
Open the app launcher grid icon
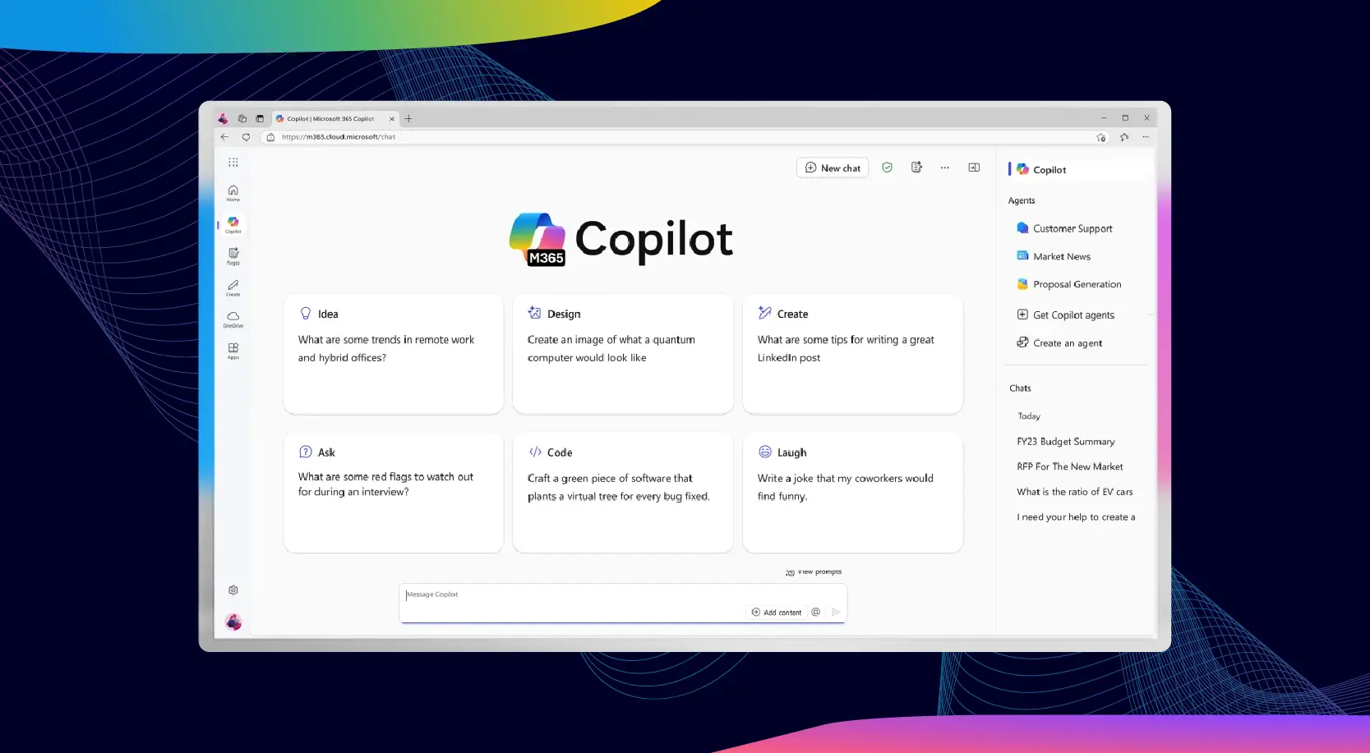[233, 163]
